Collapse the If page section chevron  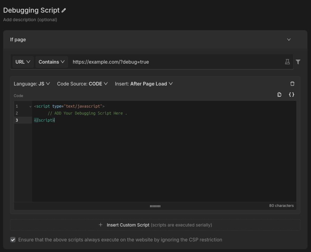coord(289,40)
